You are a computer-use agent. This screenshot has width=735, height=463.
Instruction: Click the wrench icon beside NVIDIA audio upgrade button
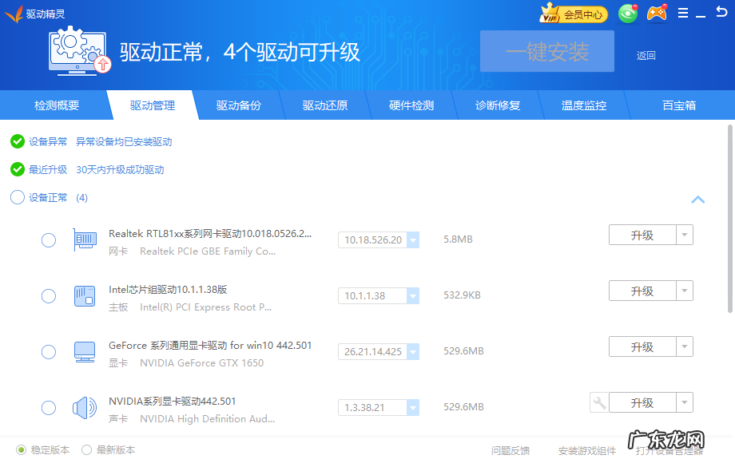pos(598,402)
